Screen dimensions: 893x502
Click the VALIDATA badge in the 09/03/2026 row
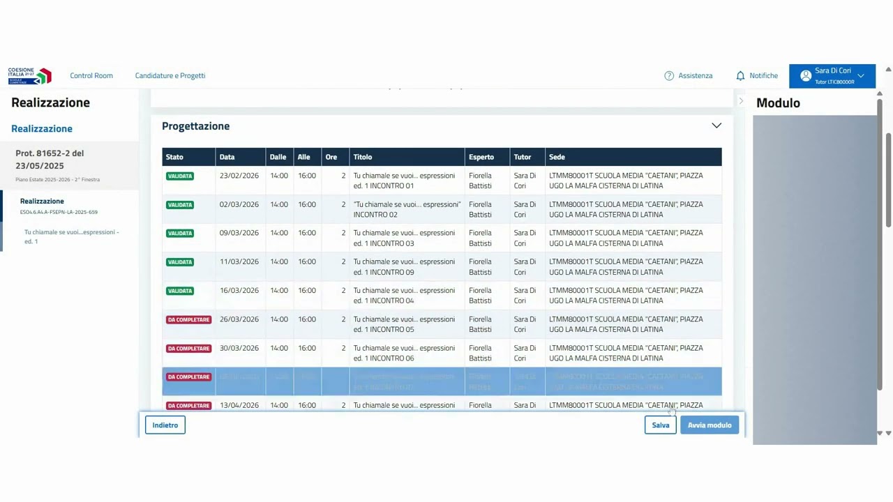click(x=180, y=234)
